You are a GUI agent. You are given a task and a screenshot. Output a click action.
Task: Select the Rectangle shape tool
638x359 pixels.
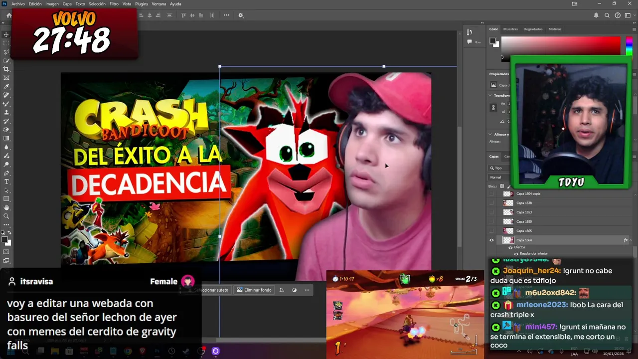6,199
